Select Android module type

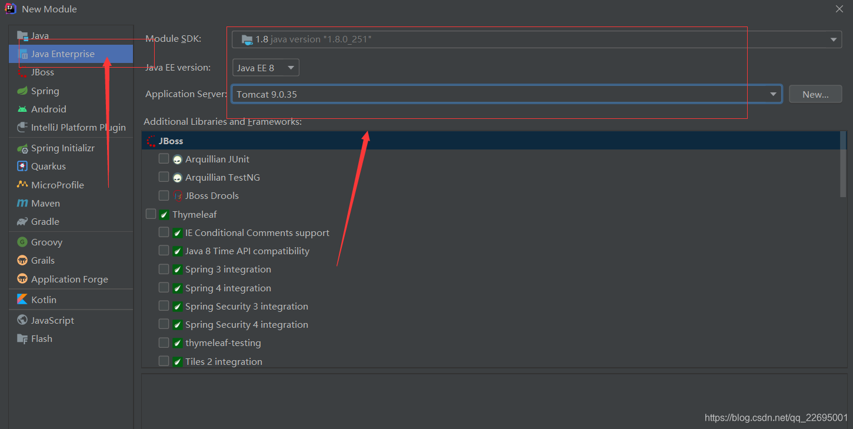coord(71,109)
